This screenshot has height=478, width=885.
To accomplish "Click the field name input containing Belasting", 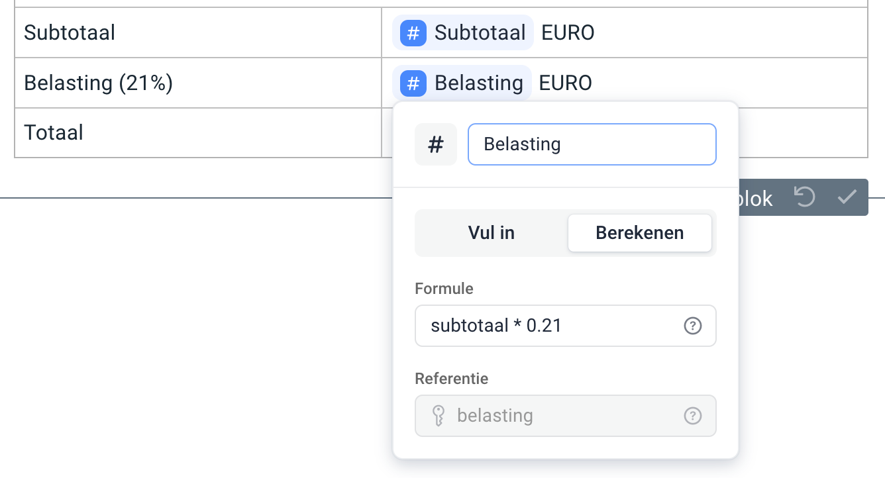I will pyautogui.click(x=592, y=144).
